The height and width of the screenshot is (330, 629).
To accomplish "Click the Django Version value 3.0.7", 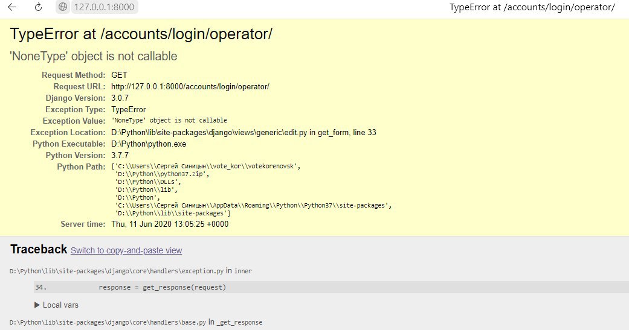I will pyautogui.click(x=120, y=98).
